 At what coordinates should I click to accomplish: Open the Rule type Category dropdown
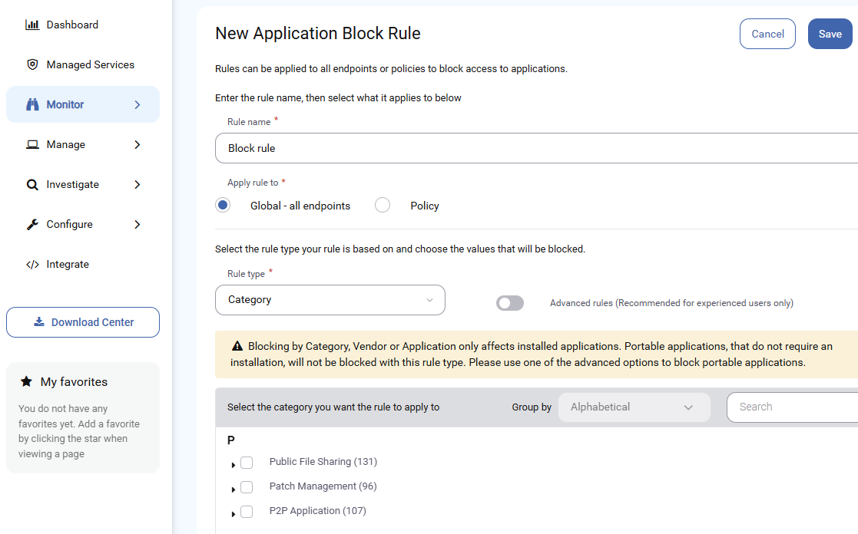coord(330,299)
